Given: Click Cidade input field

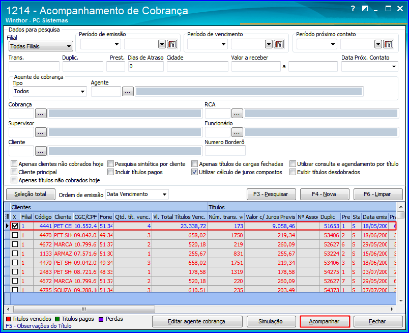Looking at the screenshot, I should (x=197, y=67).
